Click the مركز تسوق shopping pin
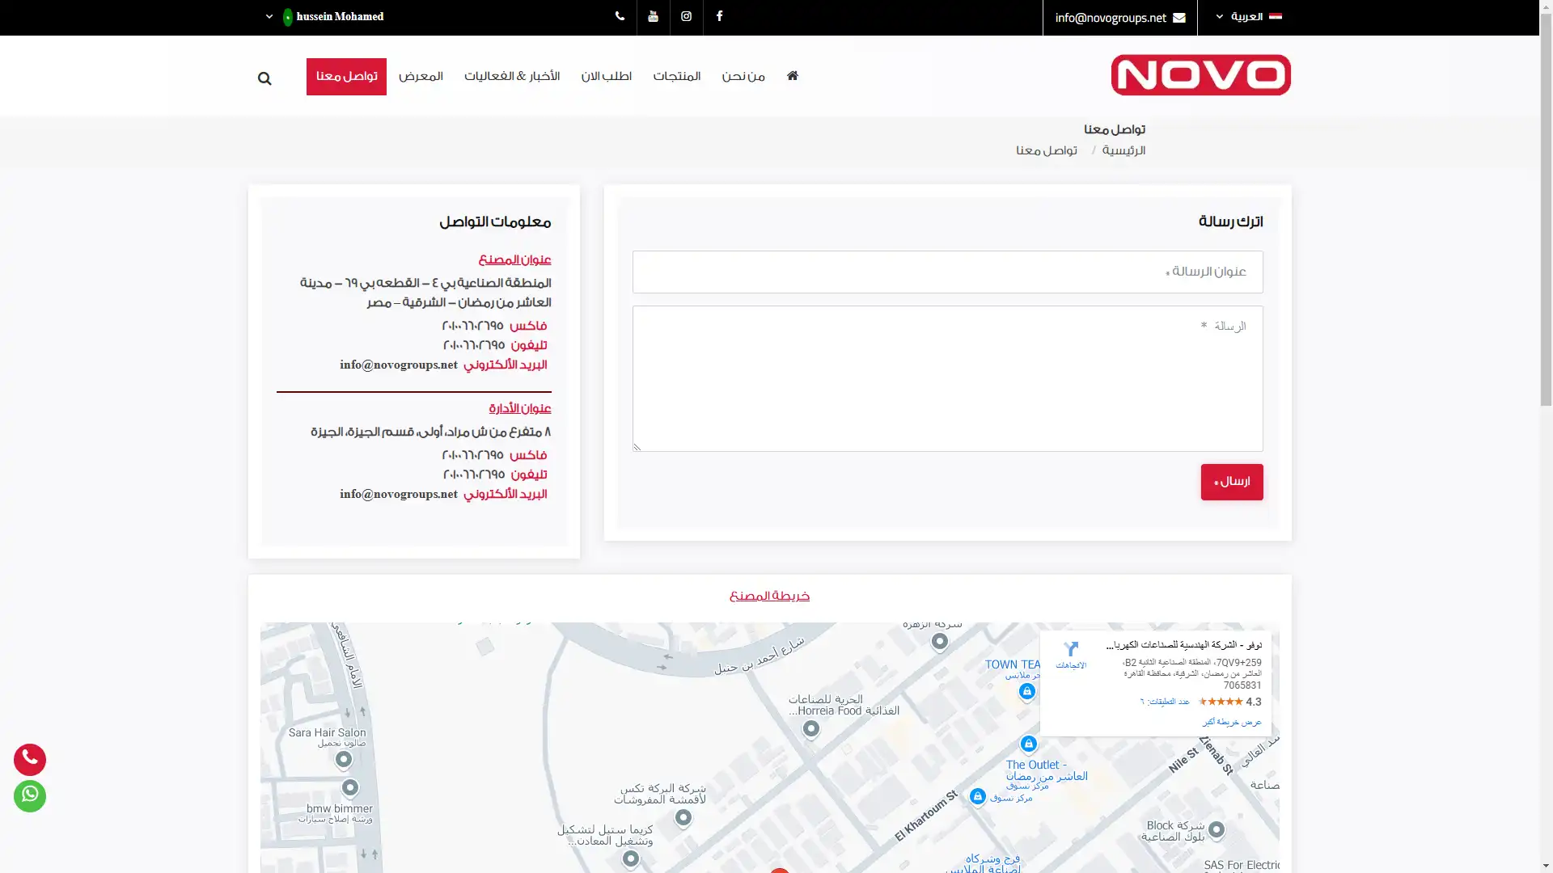The image size is (1553, 873). pyautogui.click(x=977, y=797)
